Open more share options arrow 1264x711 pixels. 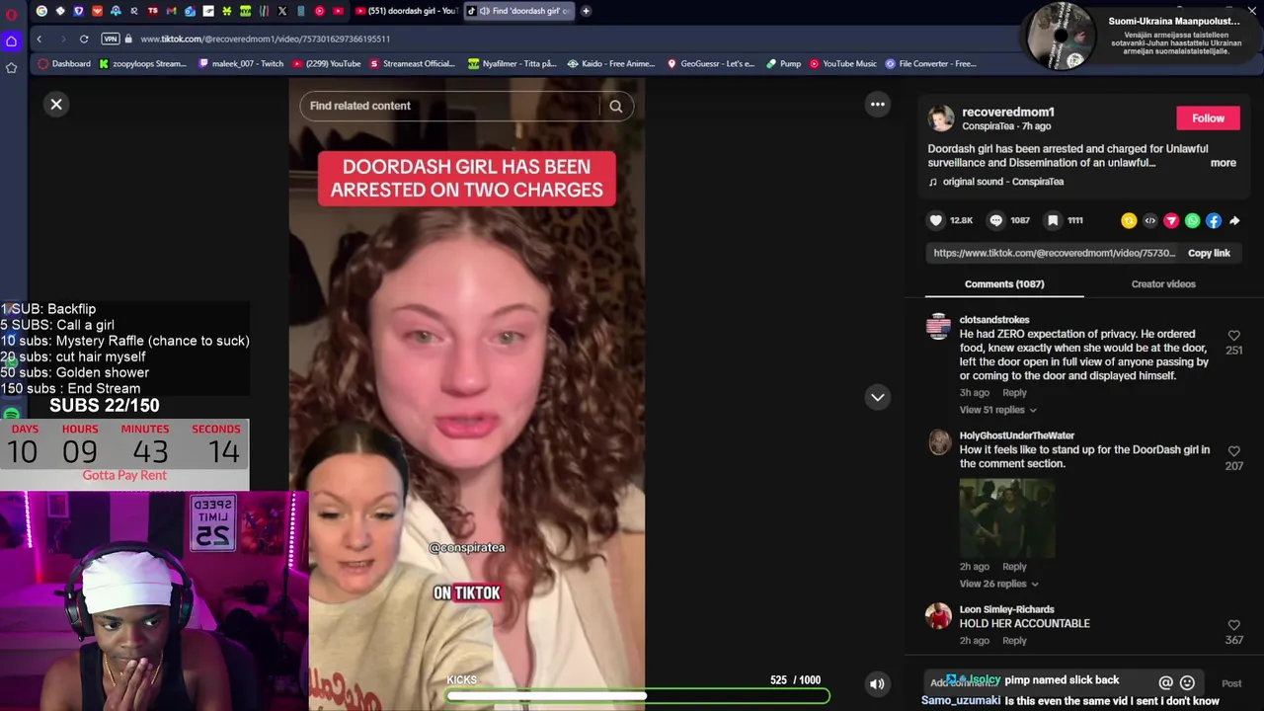[x=1234, y=221]
